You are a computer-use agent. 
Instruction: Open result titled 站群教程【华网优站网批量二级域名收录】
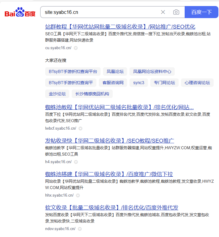tap(120, 27)
